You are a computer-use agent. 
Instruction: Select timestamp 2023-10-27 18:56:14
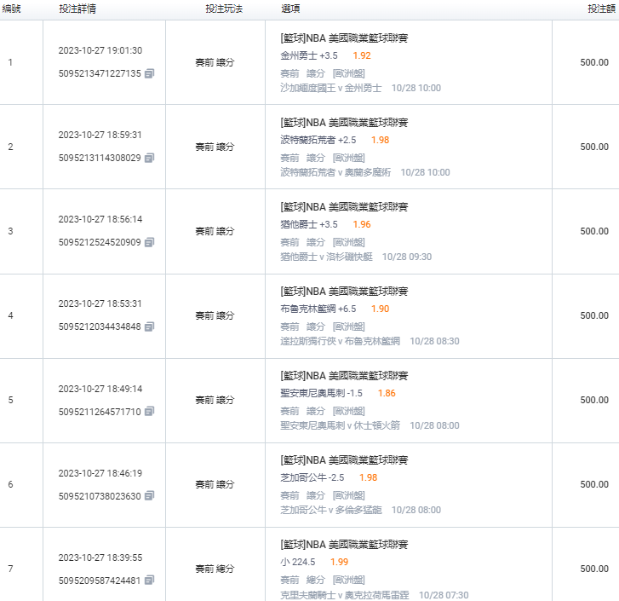(100, 219)
